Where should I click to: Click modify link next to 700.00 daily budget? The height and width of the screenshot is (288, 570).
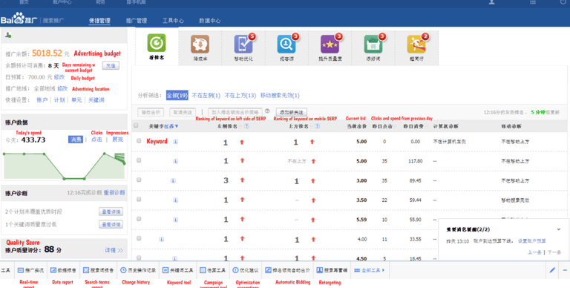coord(59,77)
